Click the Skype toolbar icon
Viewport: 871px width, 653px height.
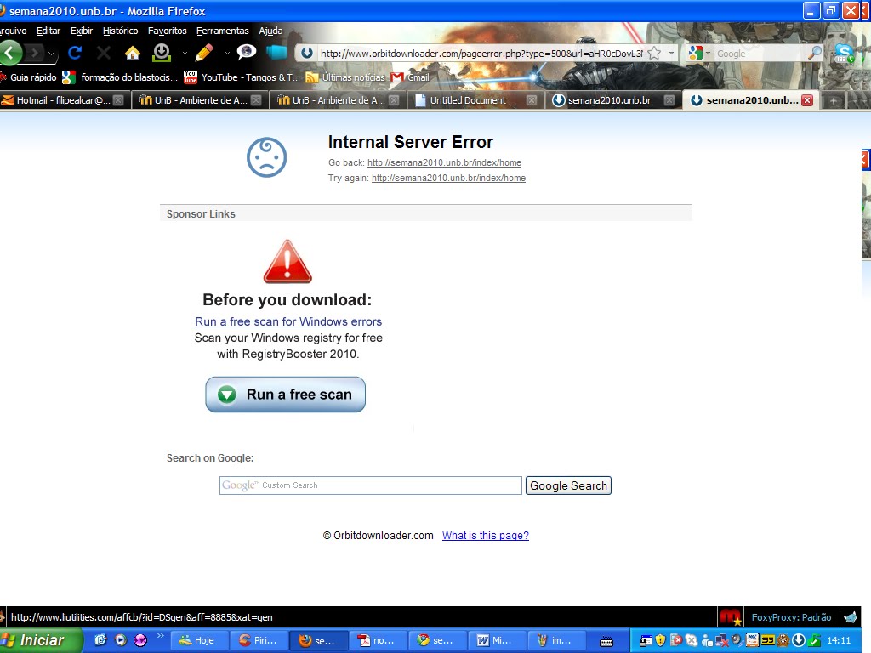tap(844, 53)
